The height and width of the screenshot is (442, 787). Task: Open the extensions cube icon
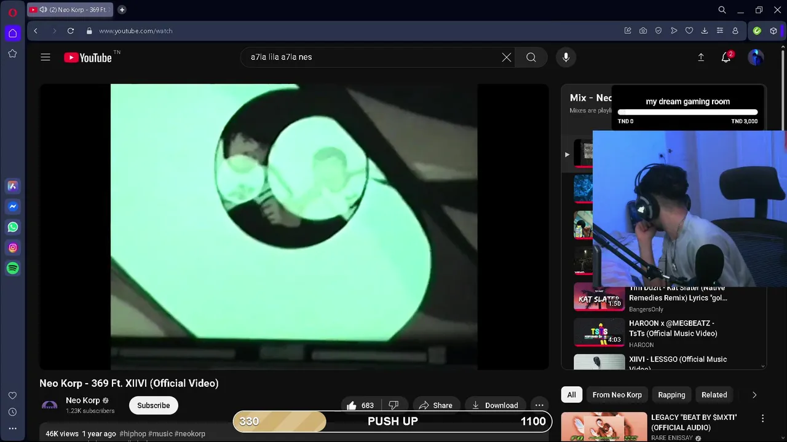[x=773, y=31]
